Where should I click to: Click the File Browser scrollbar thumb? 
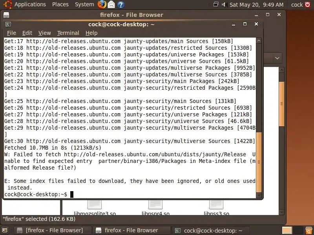coord(281,104)
